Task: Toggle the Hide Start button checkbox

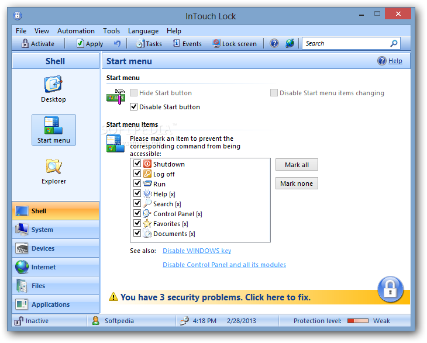Action: [134, 93]
